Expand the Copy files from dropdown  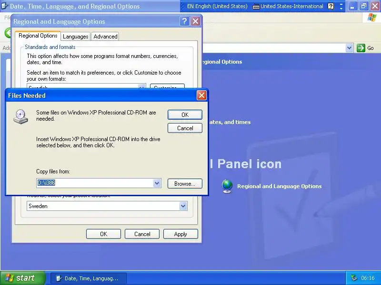[157, 183]
